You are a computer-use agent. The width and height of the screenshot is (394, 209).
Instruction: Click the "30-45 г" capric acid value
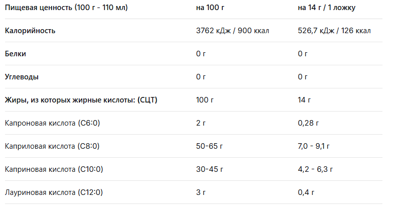209,169
